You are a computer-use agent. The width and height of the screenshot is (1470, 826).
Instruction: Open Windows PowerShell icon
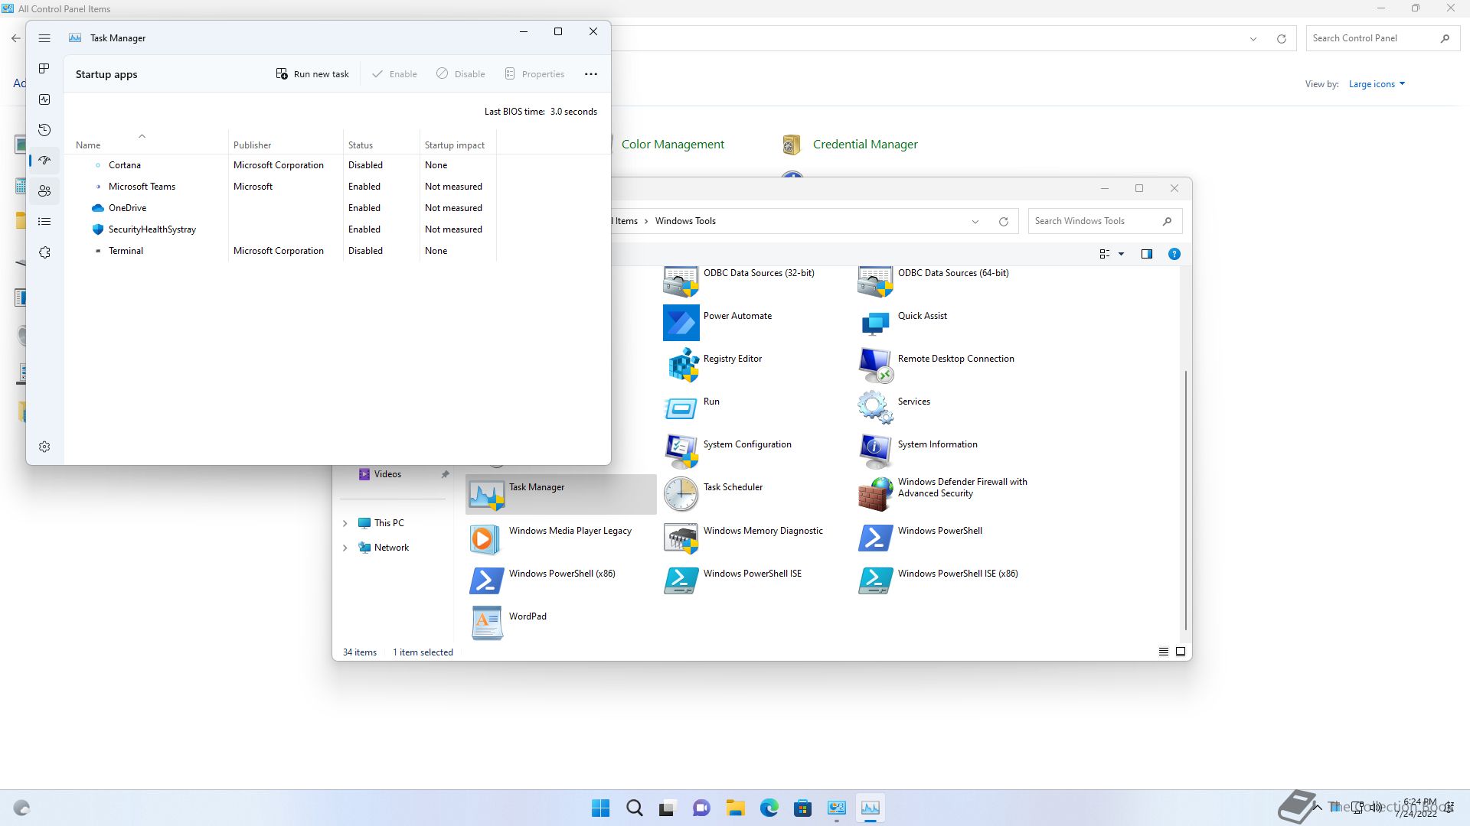876,537
